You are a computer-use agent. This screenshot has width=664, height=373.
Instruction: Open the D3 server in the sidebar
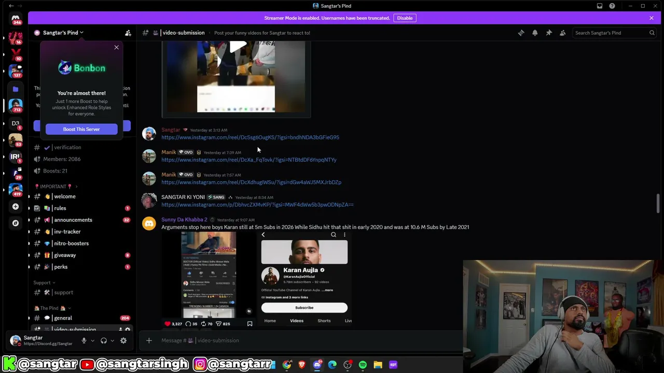pyautogui.click(x=16, y=123)
